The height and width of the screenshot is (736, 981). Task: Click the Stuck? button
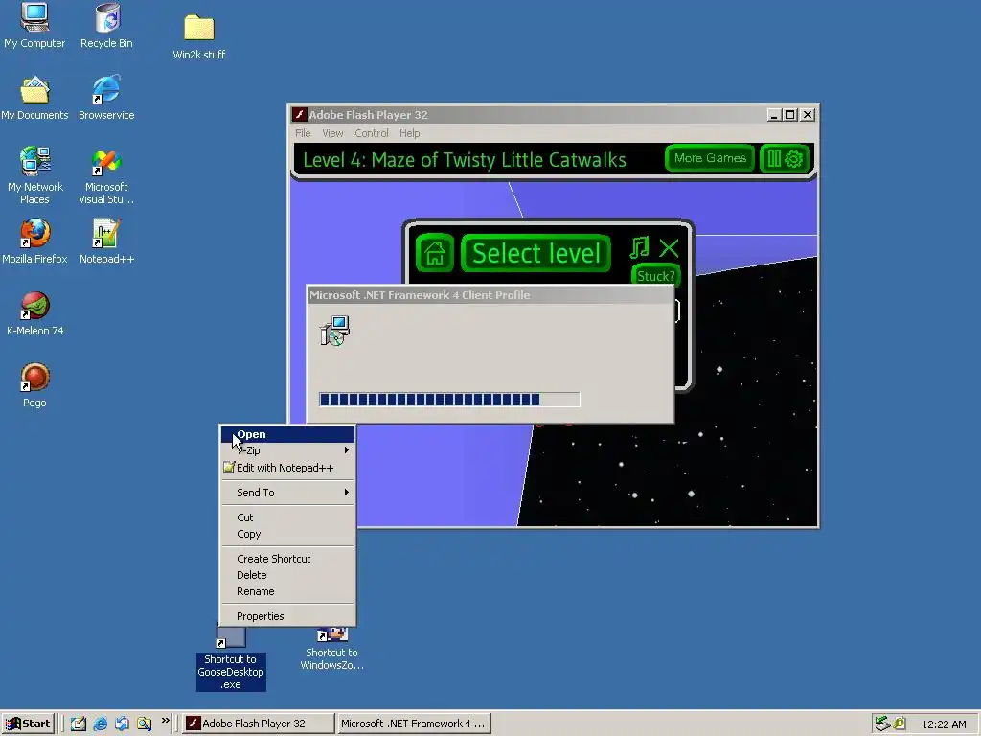click(x=655, y=276)
